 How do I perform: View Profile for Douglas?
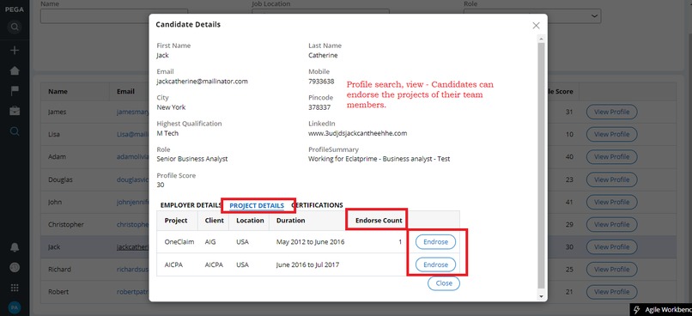(611, 179)
